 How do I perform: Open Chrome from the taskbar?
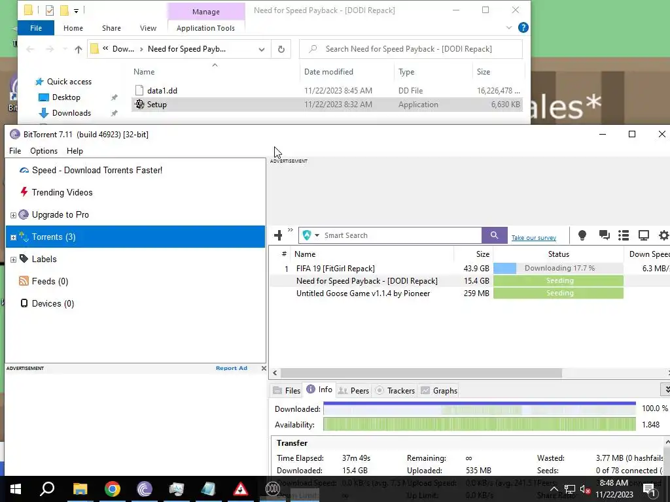(x=113, y=489)
